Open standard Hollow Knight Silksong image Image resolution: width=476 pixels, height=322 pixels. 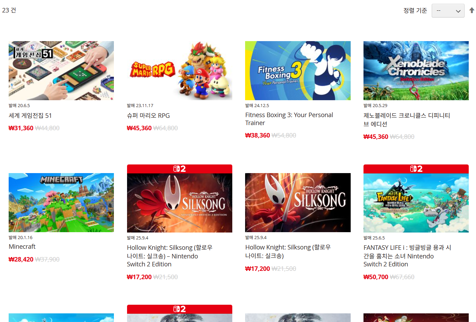coord(298,202)
